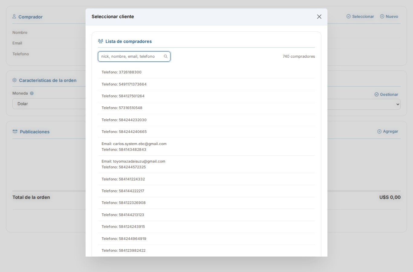Select buyer with telefono 3726188300
Viewport: 413px width, 272px height.
206,72
